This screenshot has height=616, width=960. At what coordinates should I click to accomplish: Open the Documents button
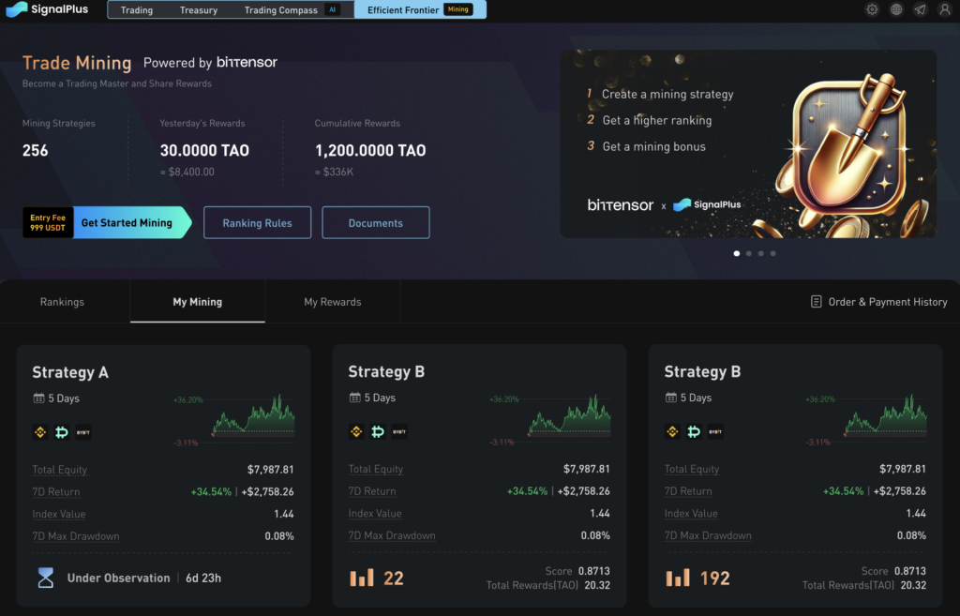click(x=375, y=223)
